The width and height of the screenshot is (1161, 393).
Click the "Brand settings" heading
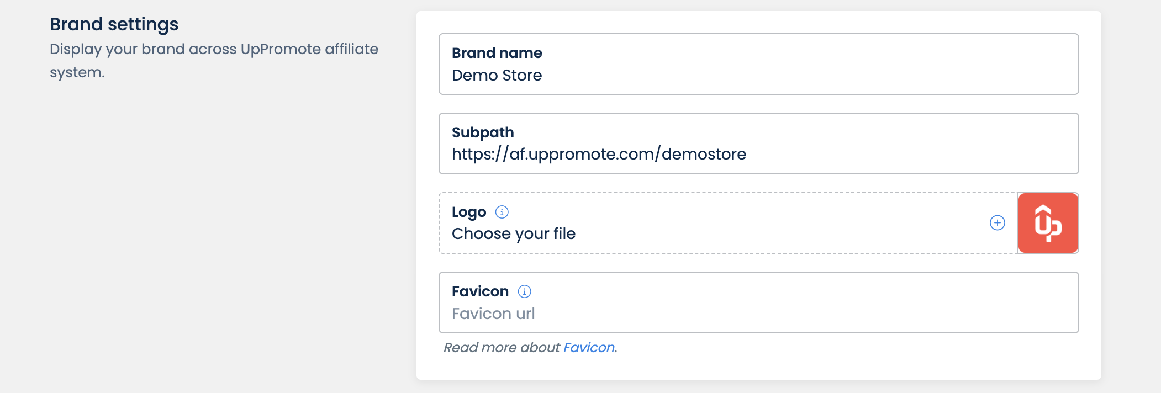click(x=114, y=24)
